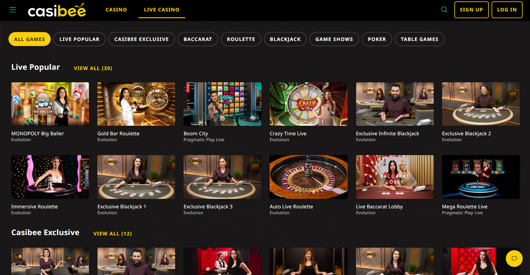Click the 'Live Baccarat Lobby' title text

[x=379, y=207]
